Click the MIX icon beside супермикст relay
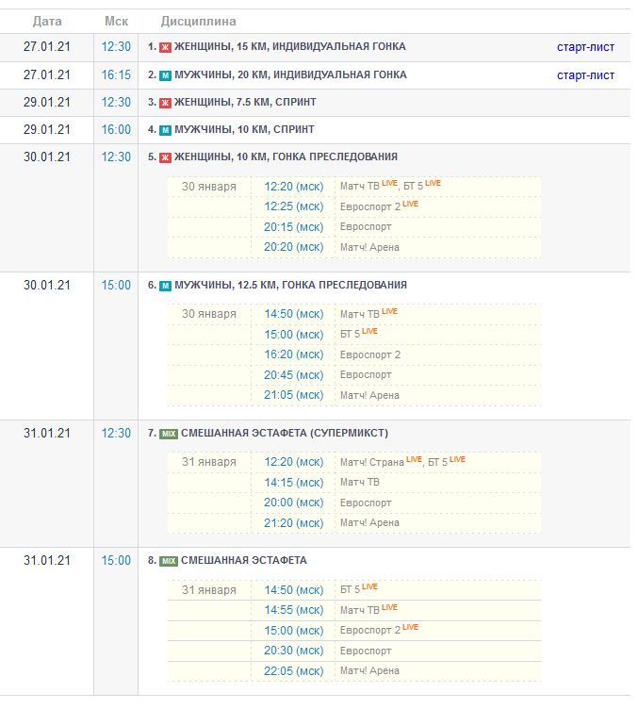 169,434
